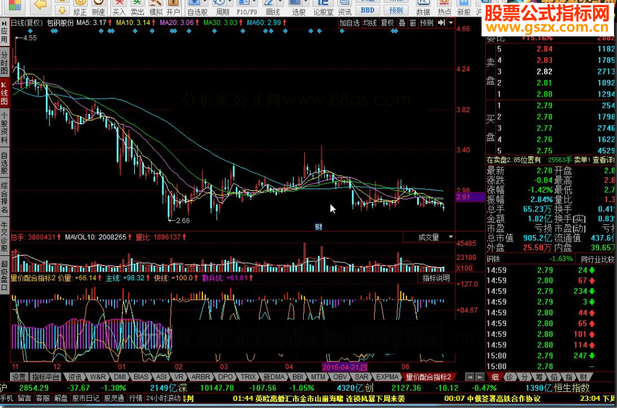617x408 pixels.
Task: Click the 卖出 sell button
Action: 137,8
